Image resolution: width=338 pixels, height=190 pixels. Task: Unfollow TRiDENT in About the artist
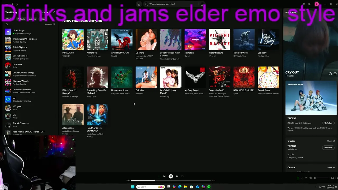[x=328, y=123]
